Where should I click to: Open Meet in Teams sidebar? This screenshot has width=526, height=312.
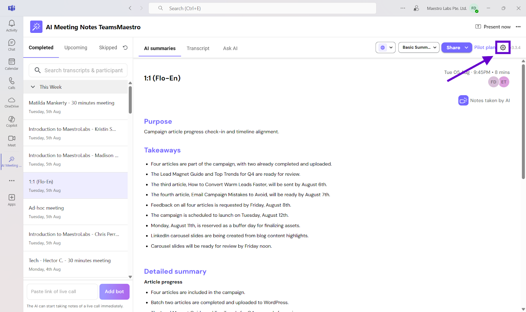pyautogui.click(x=12, y=141)
